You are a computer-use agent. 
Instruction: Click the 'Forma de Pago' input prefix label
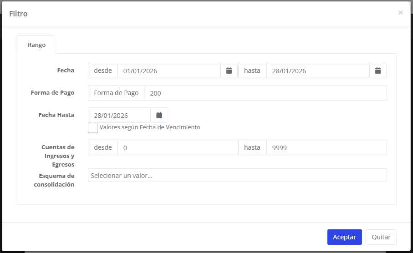[116, 93]
